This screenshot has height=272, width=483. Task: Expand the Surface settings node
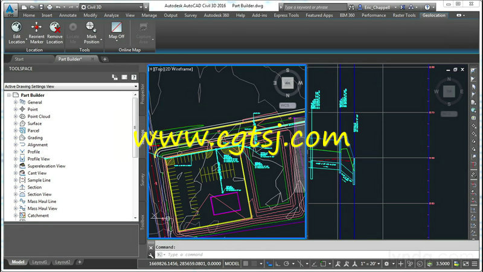16,123
